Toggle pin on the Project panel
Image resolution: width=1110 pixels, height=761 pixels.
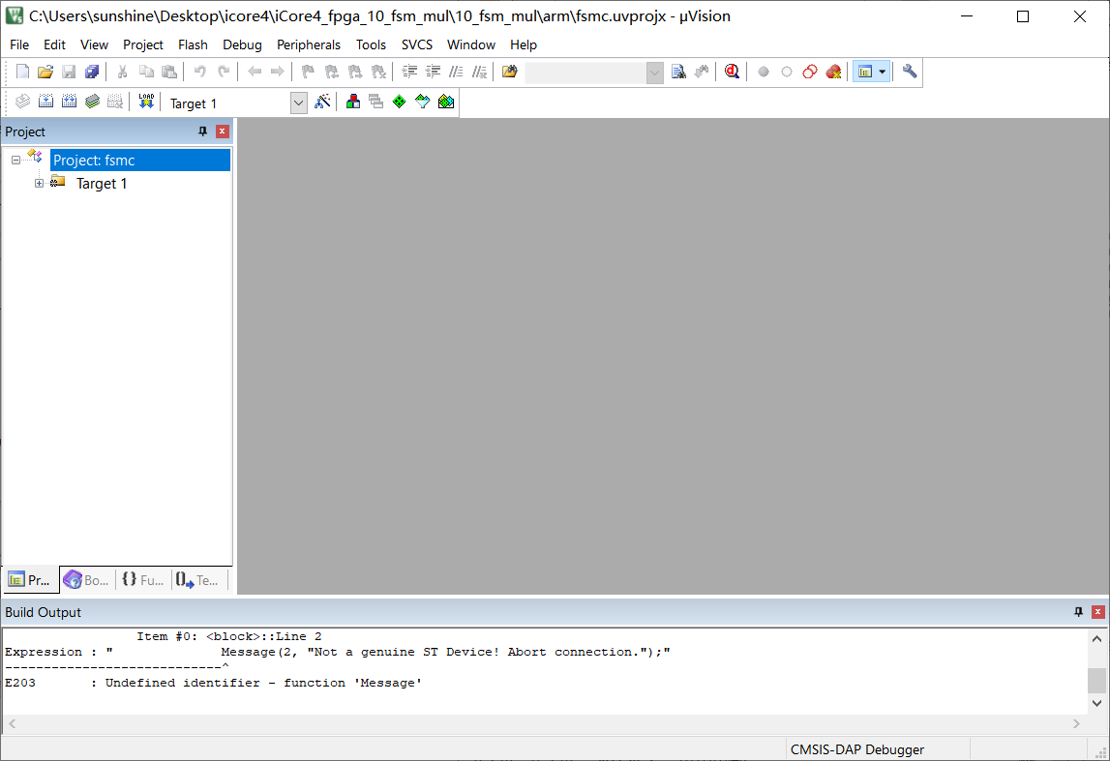click(202, 132)
